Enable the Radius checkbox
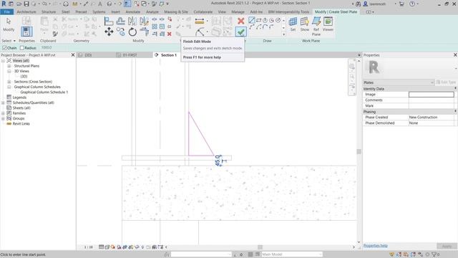The height and width of the screenshot is (258, 458). click(22, 48)
